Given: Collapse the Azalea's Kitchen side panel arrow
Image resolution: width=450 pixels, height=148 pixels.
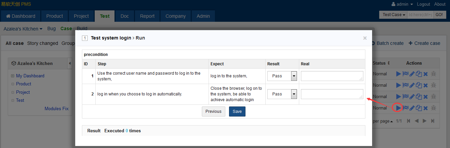Looking at the screenshot, I should tap(70, 63).
